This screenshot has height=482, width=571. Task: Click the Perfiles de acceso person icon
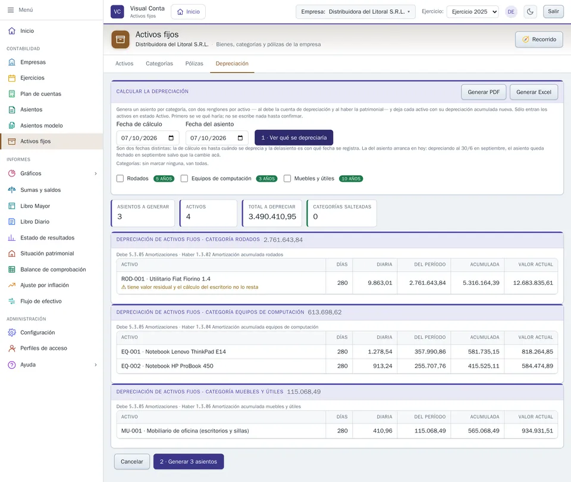click(12, 348)
